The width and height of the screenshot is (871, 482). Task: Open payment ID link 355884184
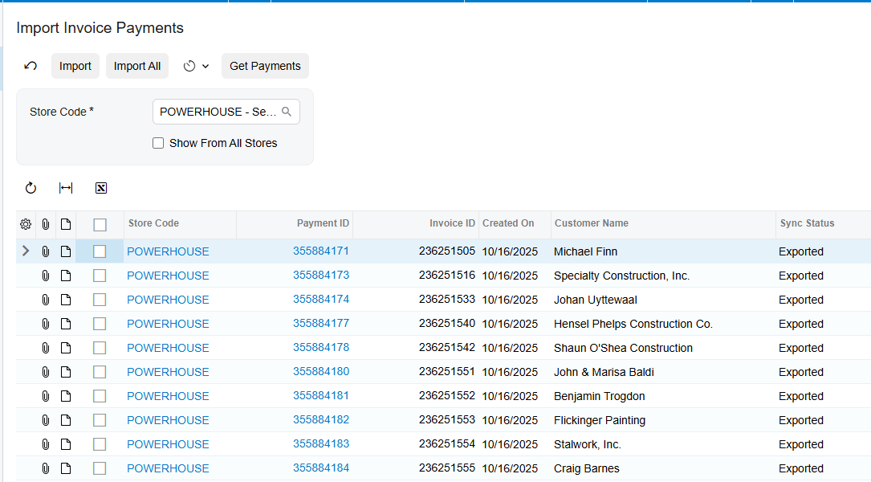point(321,468)
